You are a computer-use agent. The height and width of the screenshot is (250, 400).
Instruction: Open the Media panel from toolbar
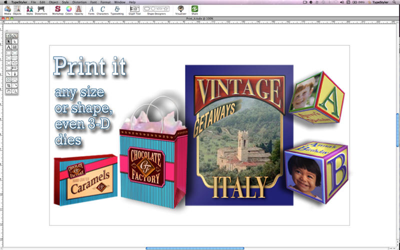coord(8,9)
